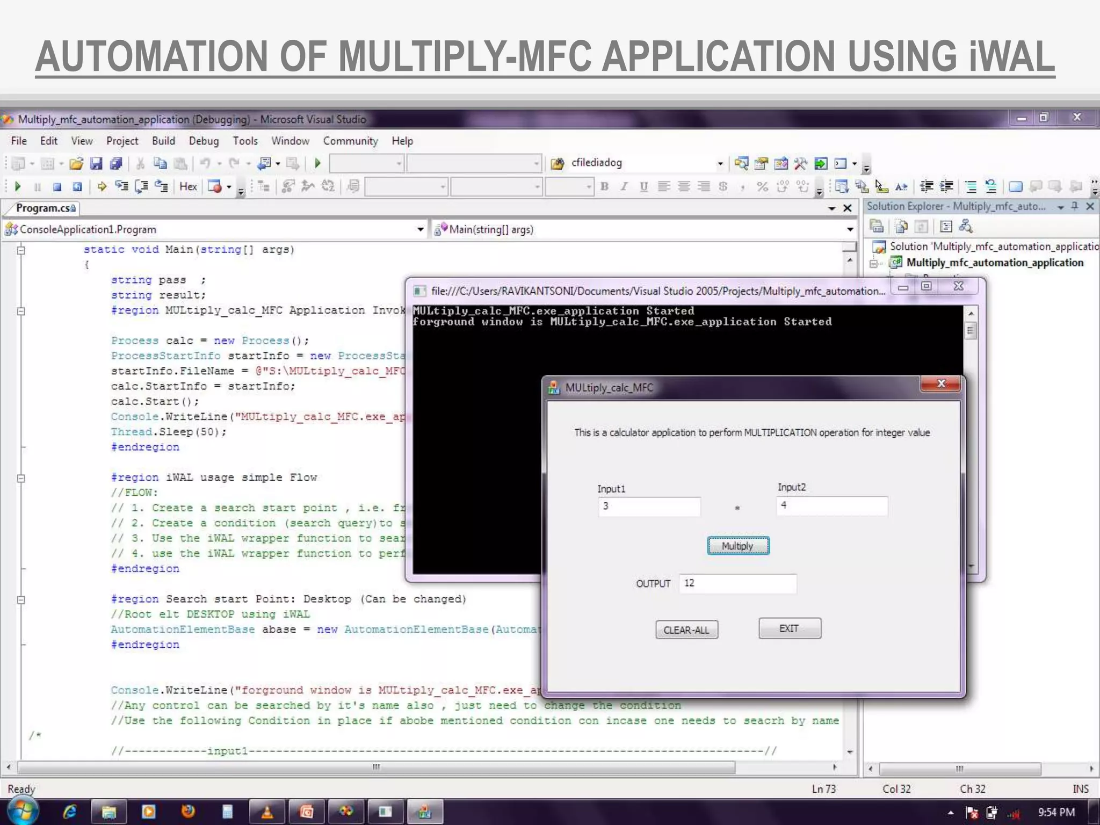The height and width of the screenshot is (825, 1100).
Task: Click the Save All icon
Action: pyautogui.click(x=116, y=163)
